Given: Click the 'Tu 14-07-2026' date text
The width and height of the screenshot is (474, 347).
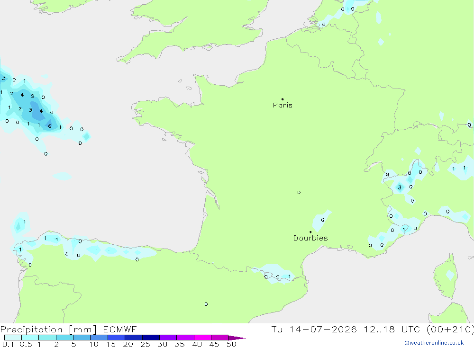Looking at the screenshot, I should point(314,329).
